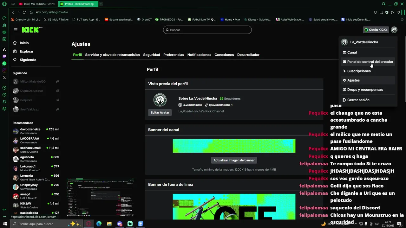Image resolution: width=406 pixels, height=228 pixels.
Task: Open the new tab plus button
Action: [x=101, y=4]
